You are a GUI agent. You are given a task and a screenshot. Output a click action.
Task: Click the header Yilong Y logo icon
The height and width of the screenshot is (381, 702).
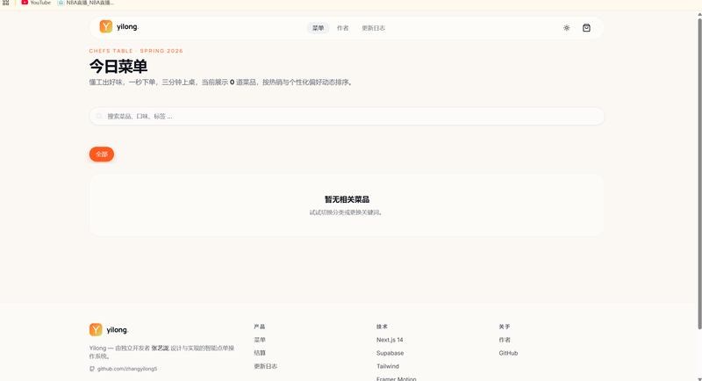pos(105,27)
